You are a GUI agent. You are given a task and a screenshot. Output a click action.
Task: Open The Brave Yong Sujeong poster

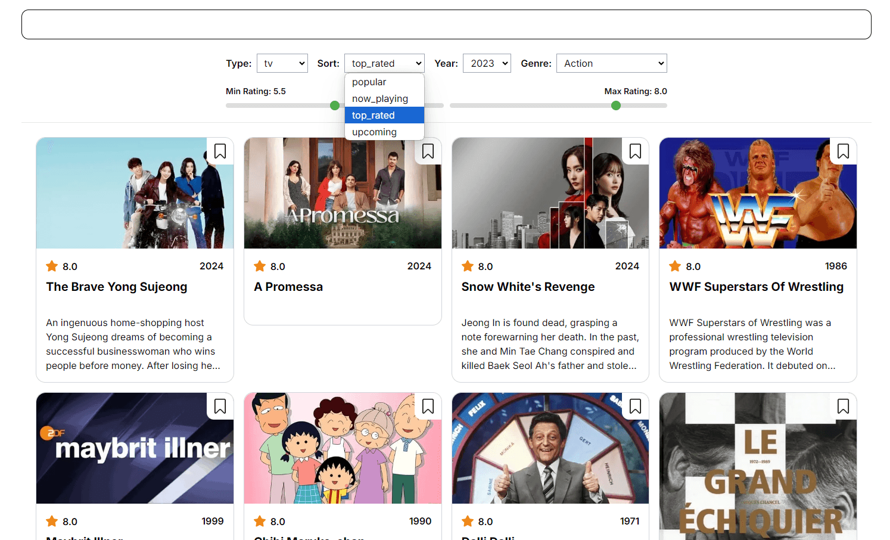tap(135, 193)
